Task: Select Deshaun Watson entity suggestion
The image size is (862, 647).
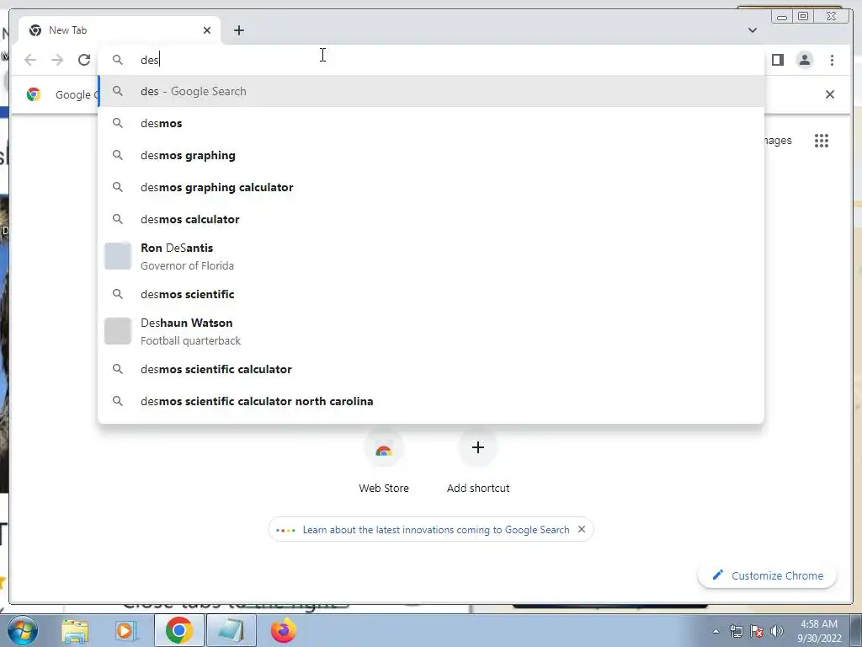Action: click(431, 331)
